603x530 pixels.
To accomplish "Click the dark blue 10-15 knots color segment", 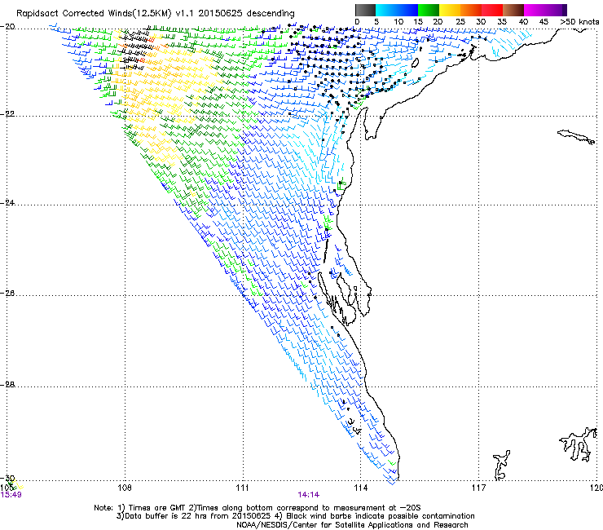I will tap(407, 10).
